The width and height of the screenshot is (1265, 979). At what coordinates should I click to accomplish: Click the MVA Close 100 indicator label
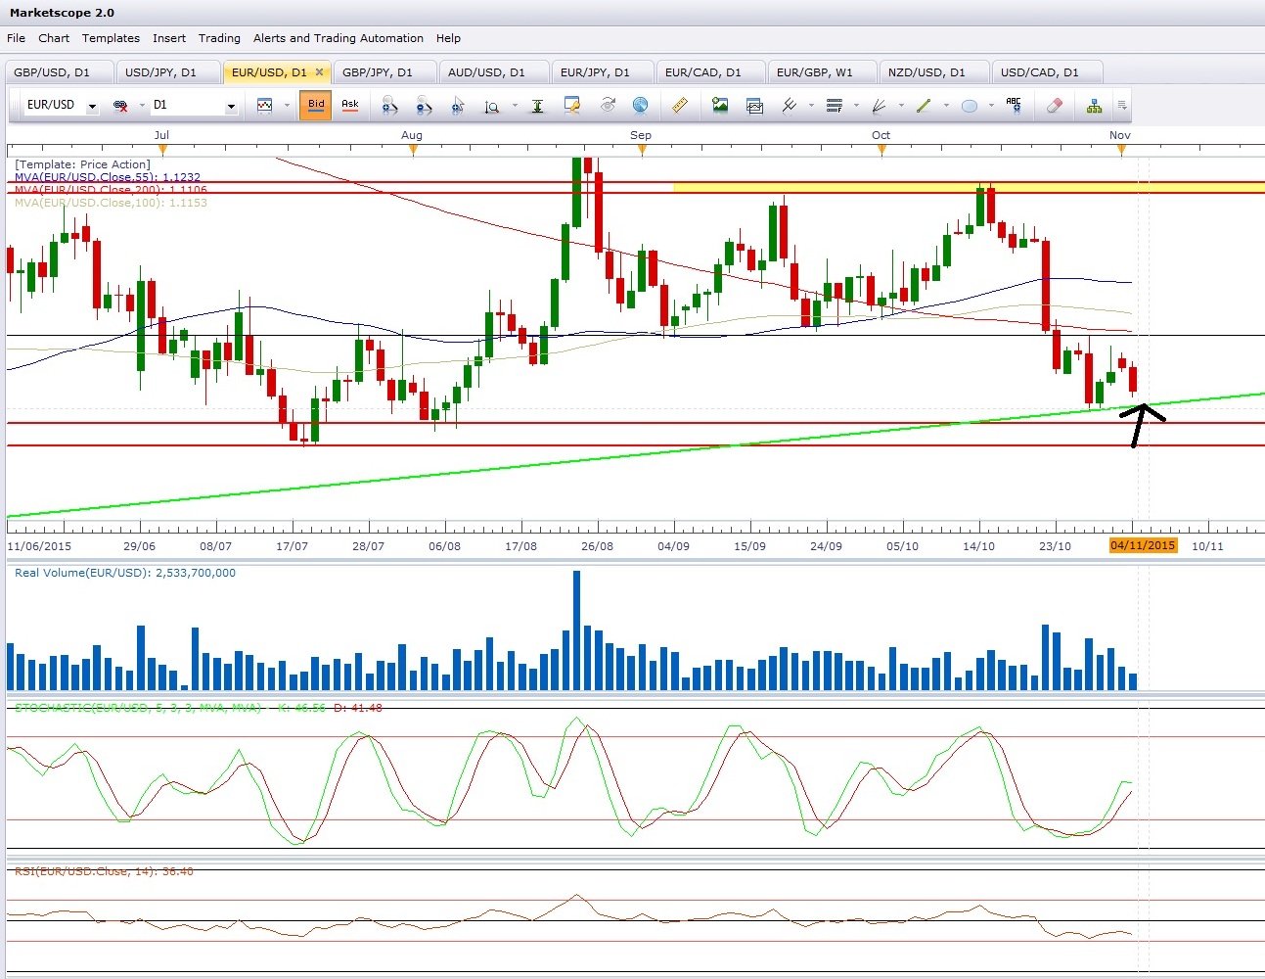[x=111, y=203]
